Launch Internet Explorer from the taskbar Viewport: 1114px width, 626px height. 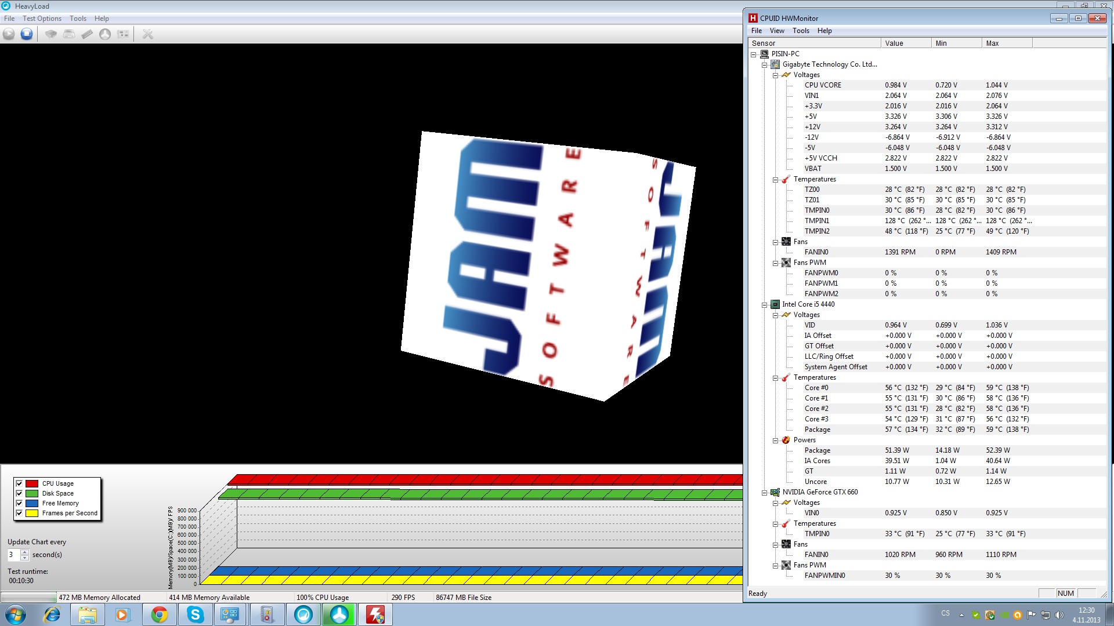[52, 614]
